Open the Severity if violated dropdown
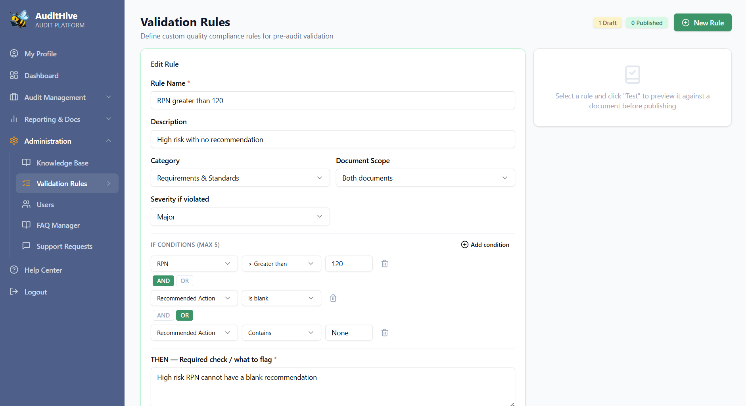 pos(240,217)
